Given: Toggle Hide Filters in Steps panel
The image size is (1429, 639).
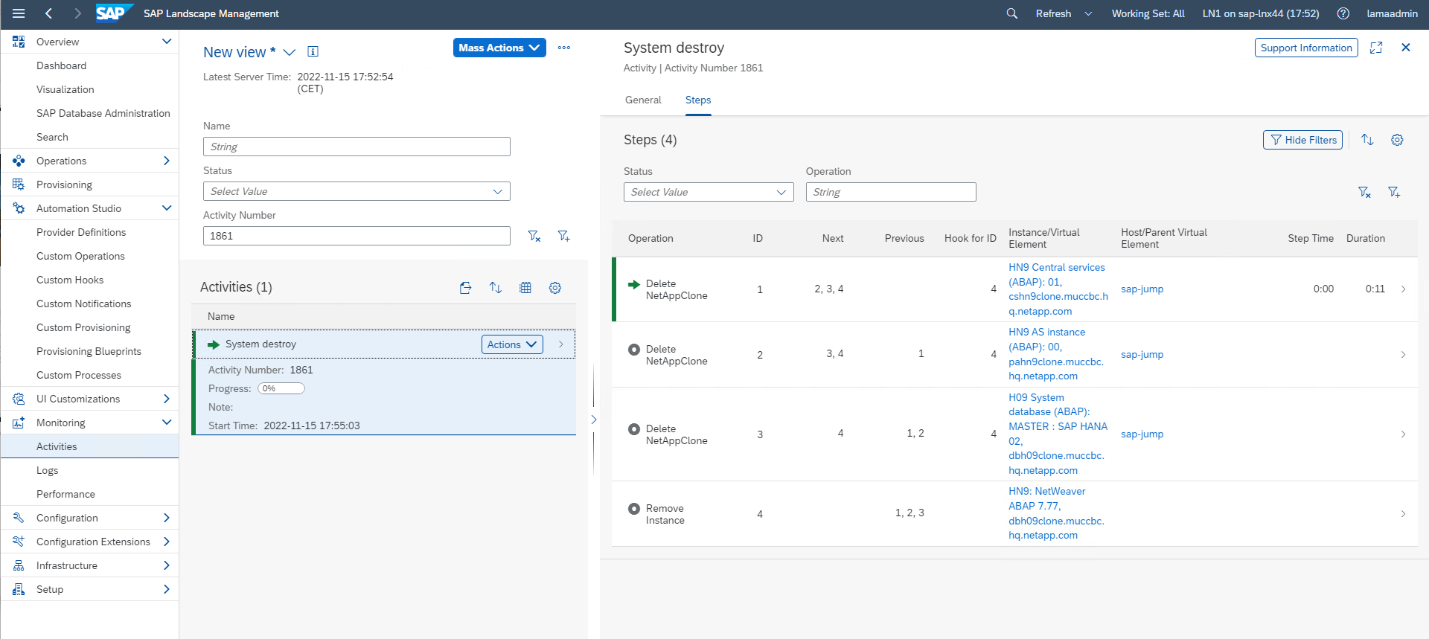Looking at the screenshot, I should click(x=1302, y=140).
